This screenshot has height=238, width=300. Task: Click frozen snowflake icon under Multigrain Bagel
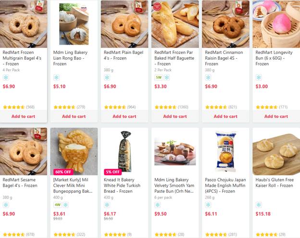coord(6,77)
